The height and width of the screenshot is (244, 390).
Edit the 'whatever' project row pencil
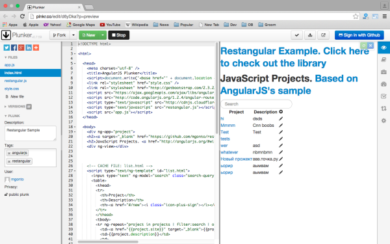pyautogui.click(x=281, y=152)
